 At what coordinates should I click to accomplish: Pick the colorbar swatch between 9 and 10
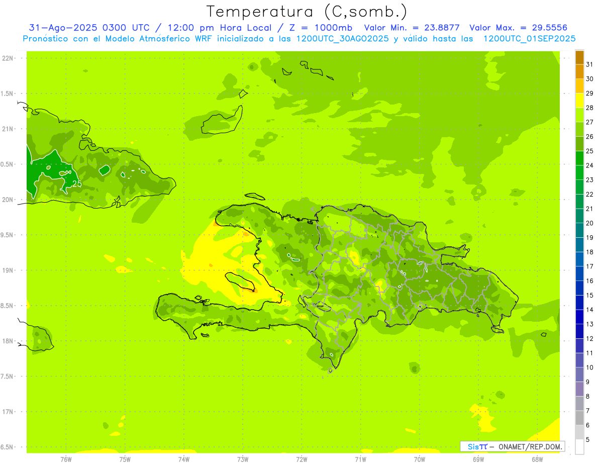point(579,375)
